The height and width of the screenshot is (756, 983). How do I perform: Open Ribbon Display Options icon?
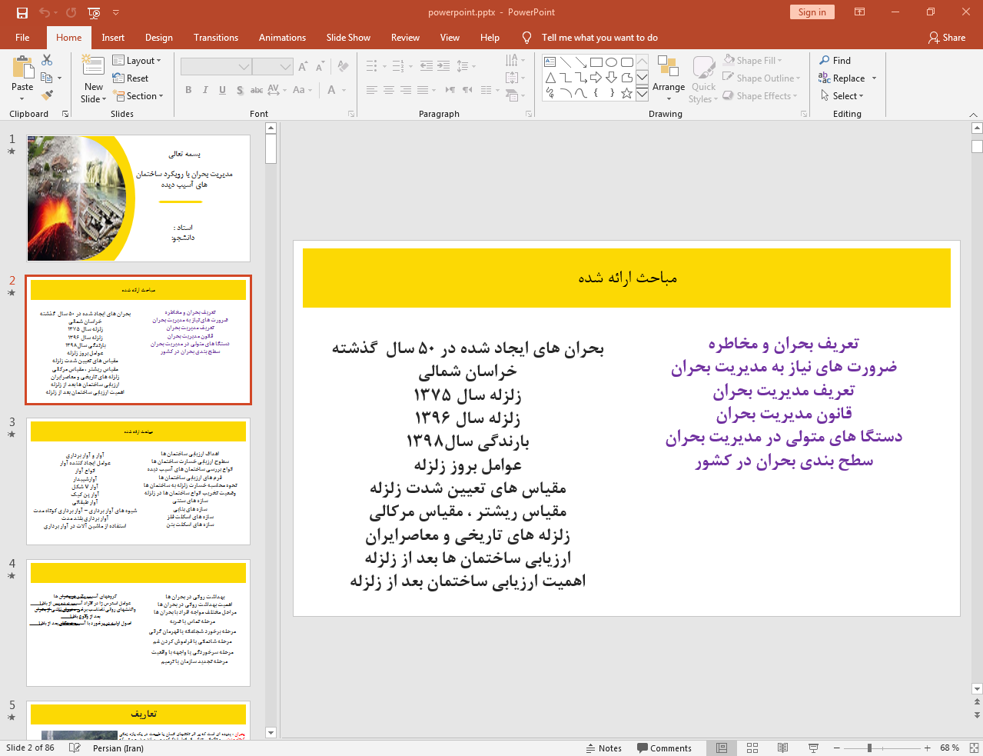coord(860,12)
